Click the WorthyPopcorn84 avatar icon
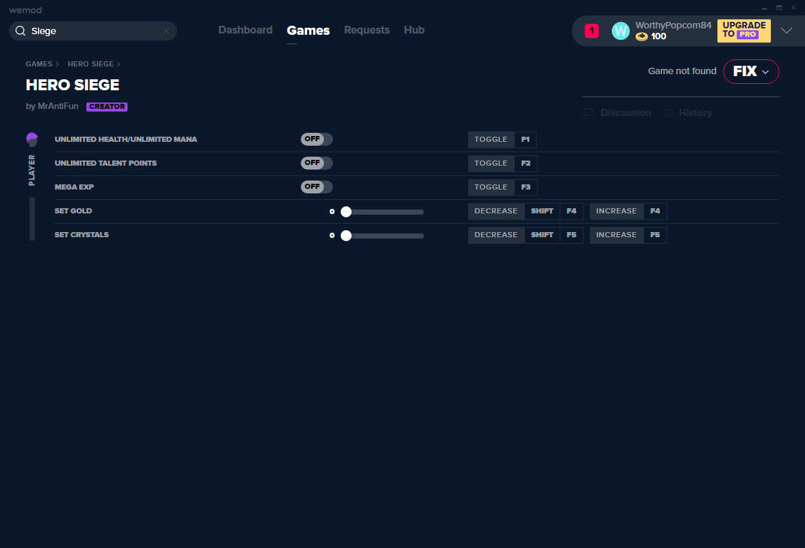The image size is (805, 548). [620, 31]
